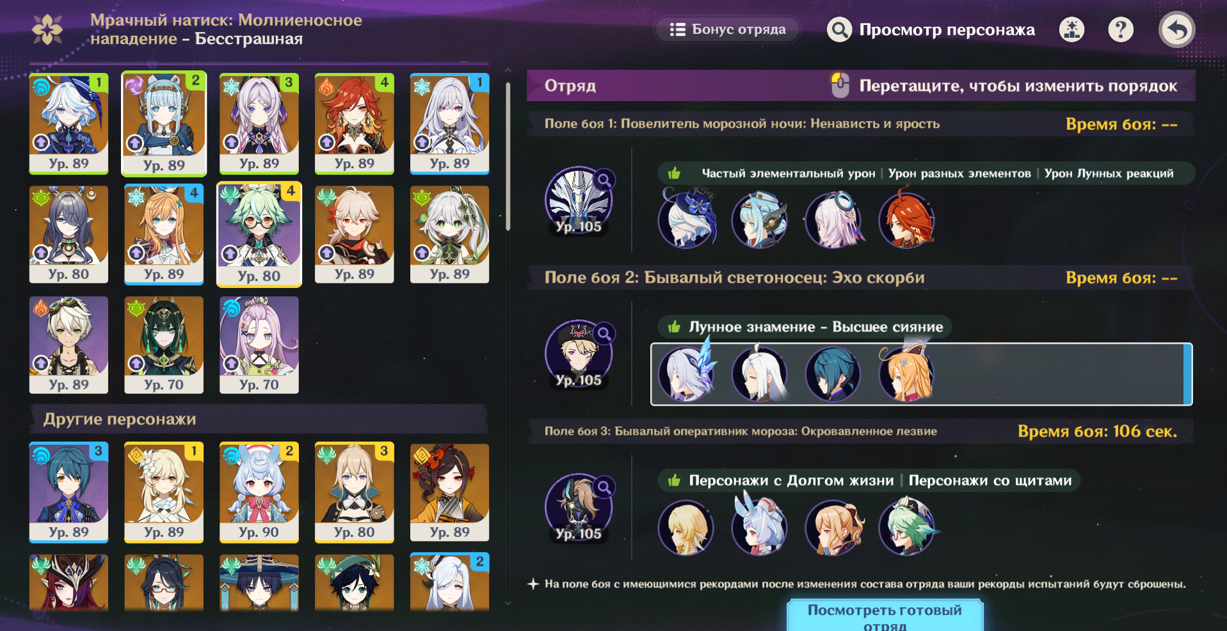Select the green-haired Anemo card level 80
Screen dimensions: 1227x631
coord(259,234)
